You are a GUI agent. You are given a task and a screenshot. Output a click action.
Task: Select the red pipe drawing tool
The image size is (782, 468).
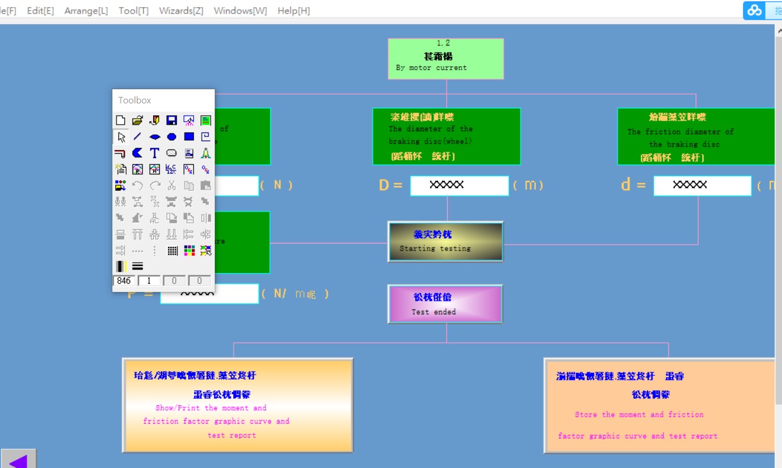121,153
